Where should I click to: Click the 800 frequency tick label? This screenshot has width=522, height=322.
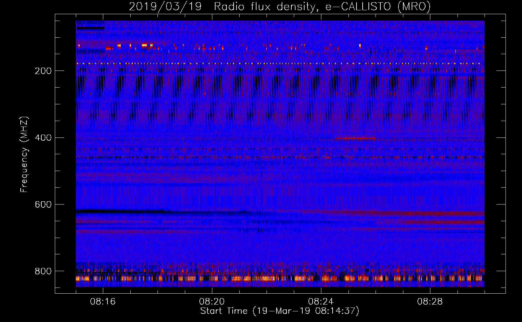(43, 271)
